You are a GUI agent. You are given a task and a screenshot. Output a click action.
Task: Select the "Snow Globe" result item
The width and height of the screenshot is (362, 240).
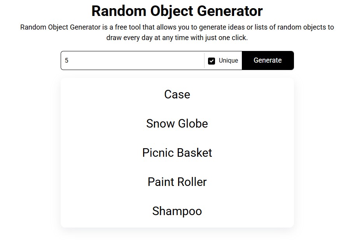(x=177, y=124)
